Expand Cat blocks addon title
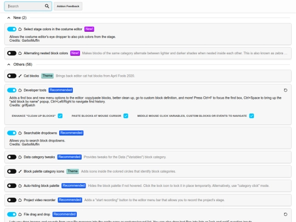The height and width of the screenshot is (222, 296). pos(31,76)
